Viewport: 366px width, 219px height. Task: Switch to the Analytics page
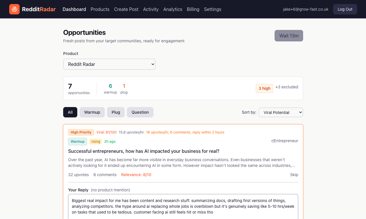click(x=172, y=9)
